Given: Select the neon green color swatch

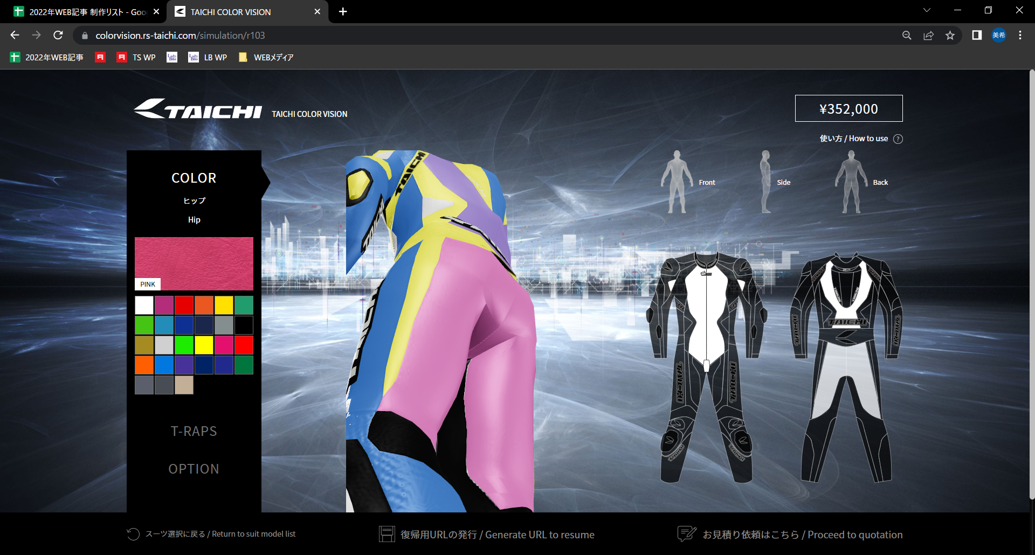Looking at the screenshot, I should pos(184,345).
